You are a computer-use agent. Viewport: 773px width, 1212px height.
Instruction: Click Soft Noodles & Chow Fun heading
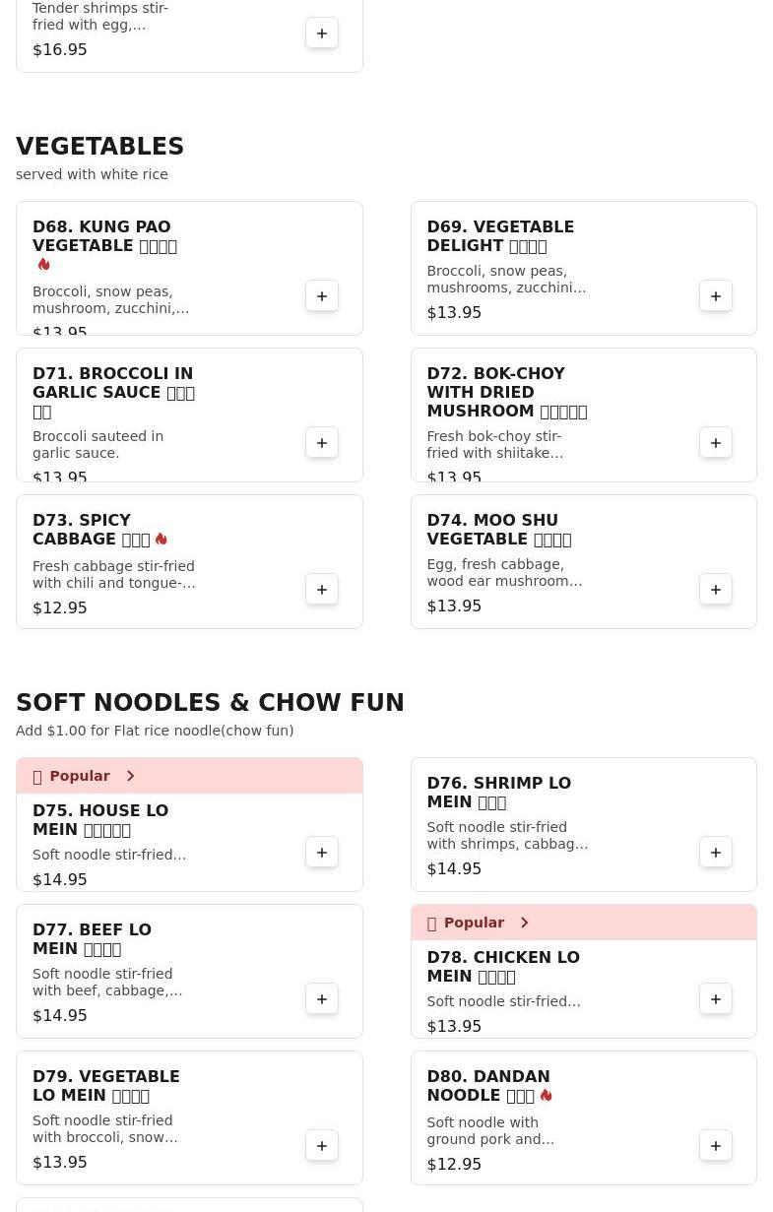pos(210,703)
